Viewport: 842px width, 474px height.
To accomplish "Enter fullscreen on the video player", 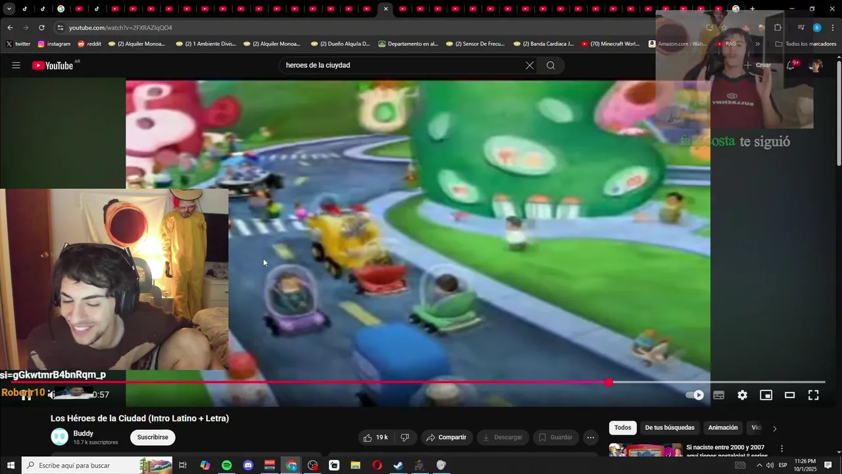I will pos(813,395).
